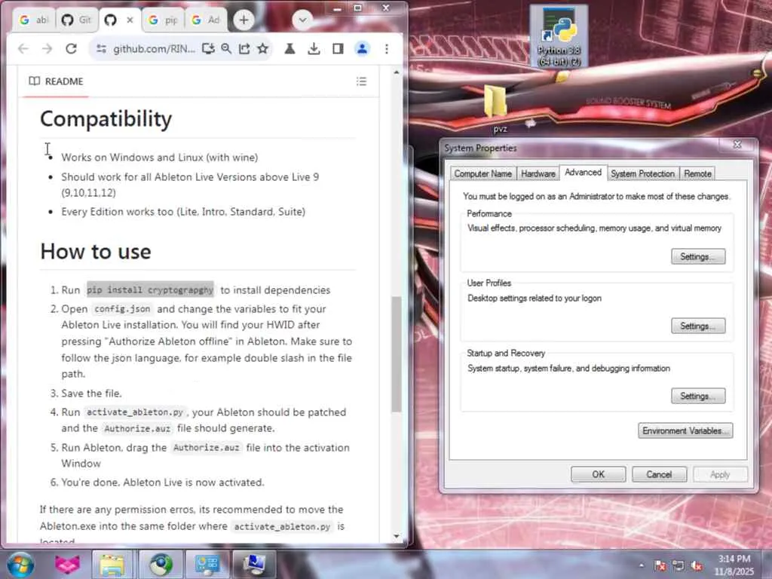Open Startup and Recovery Settings button

point(698,396)
